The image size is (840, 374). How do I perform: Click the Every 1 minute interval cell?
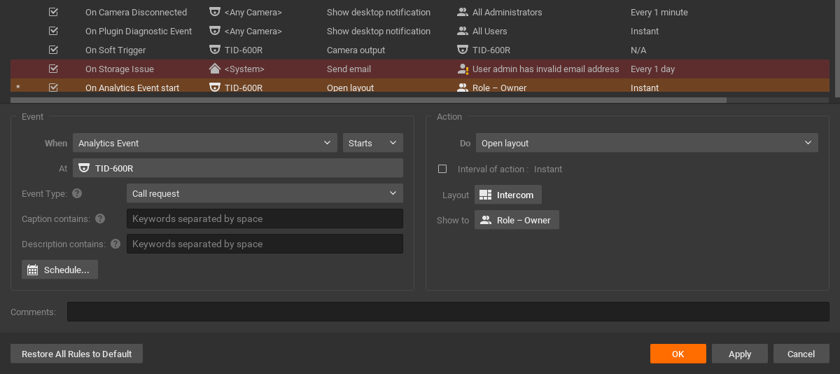click(659, 12)
